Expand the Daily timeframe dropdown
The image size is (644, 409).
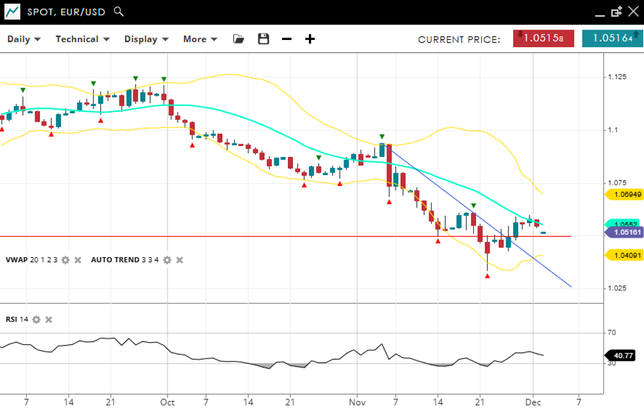(x=24, y=39)
